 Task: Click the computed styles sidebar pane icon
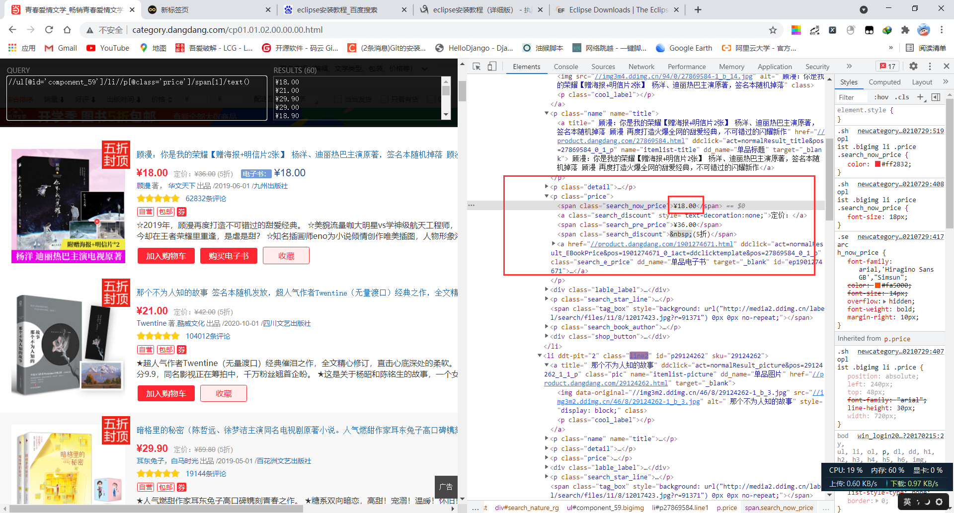(936, 97)
